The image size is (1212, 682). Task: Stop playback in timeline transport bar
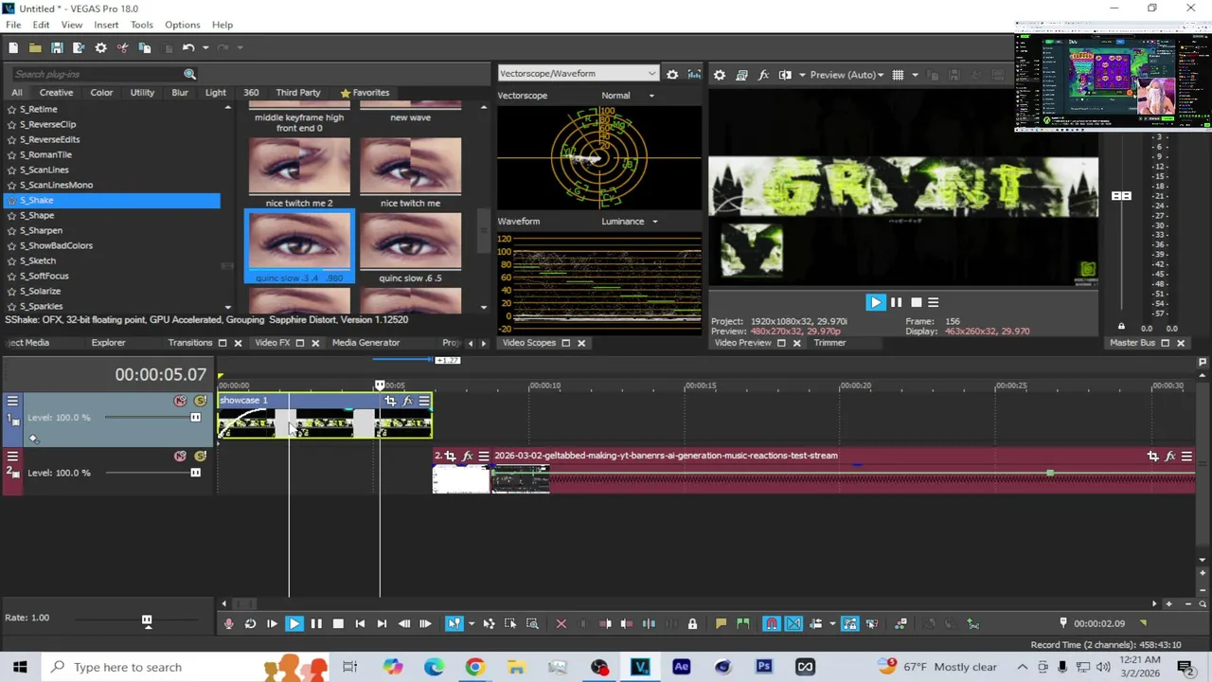(x=338, y=623)
